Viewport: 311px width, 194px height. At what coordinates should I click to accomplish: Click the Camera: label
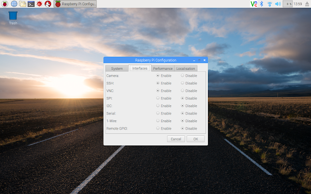click(x=113, y=76)
